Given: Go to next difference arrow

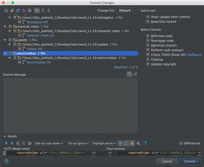Looking at the screenshot, I should coord(12,143).
